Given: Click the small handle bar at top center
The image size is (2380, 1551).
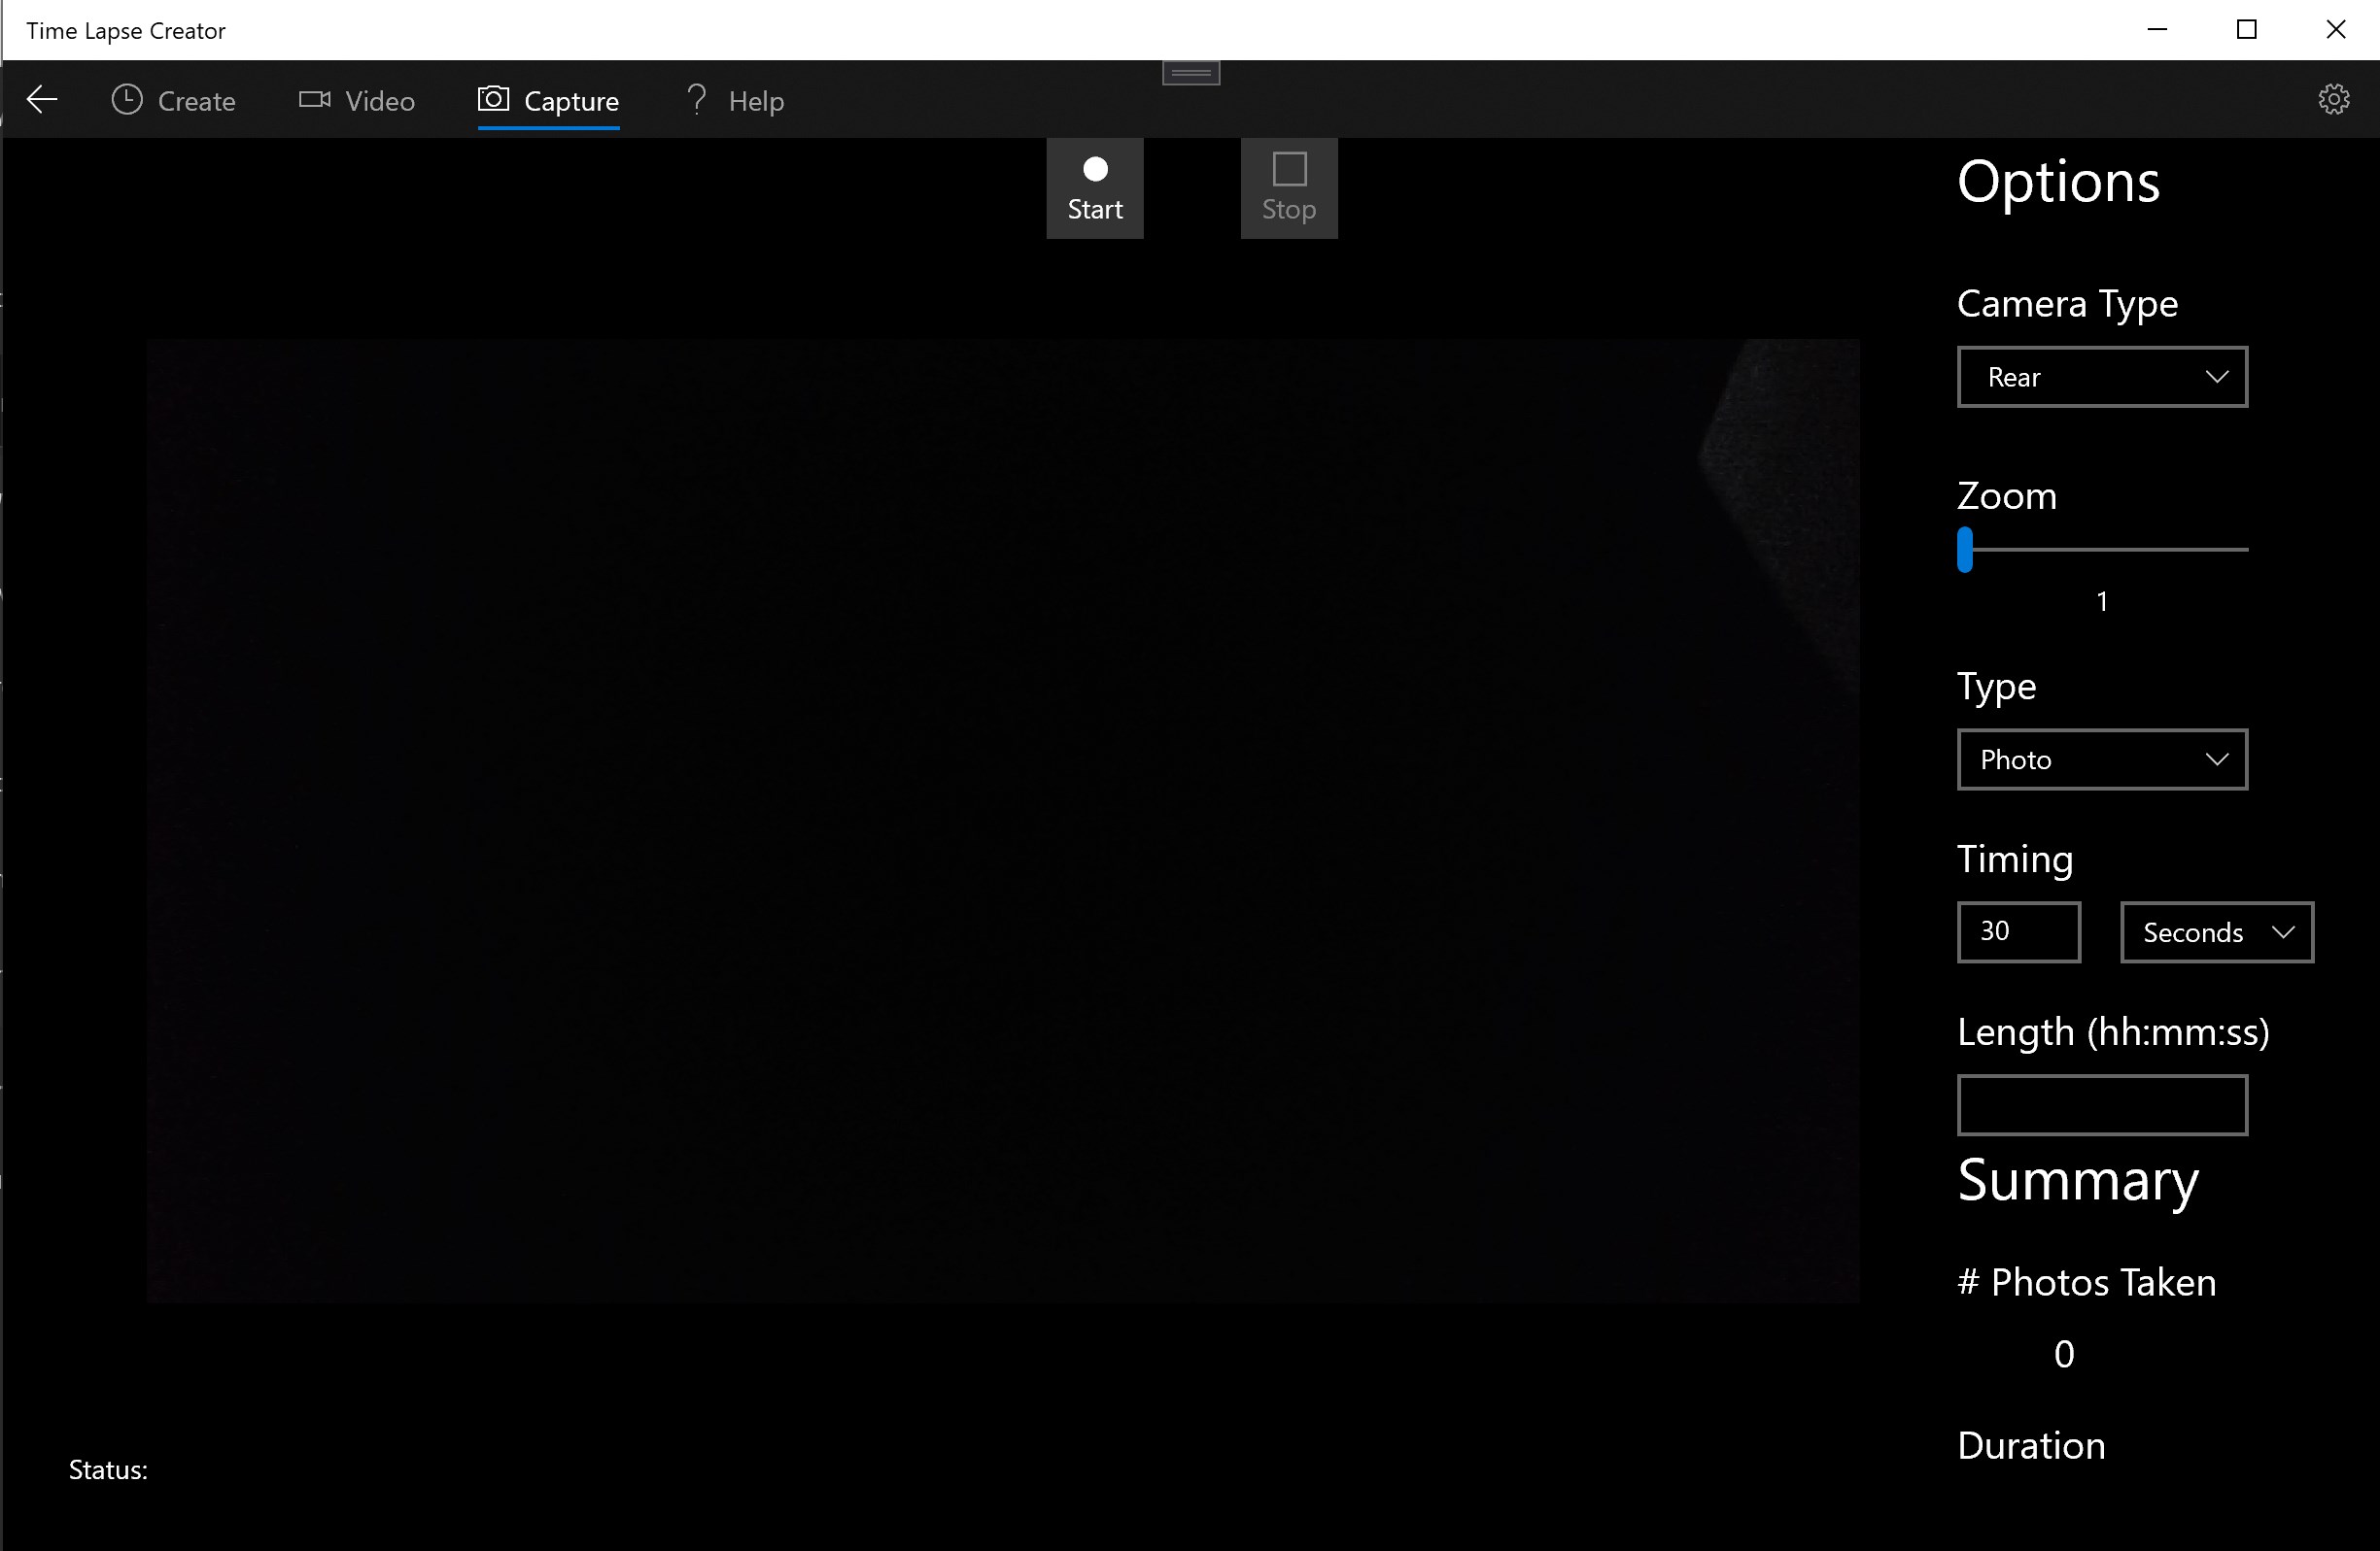Looking at the screenshot, I should click(1190, 73).
